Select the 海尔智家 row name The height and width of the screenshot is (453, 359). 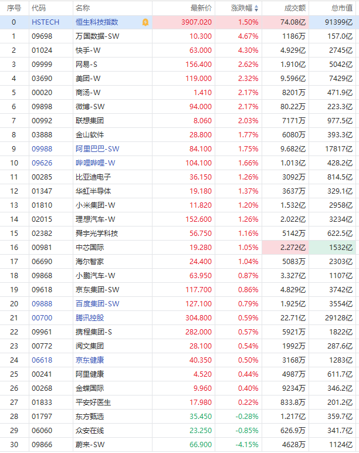click(x=90, y=262)
